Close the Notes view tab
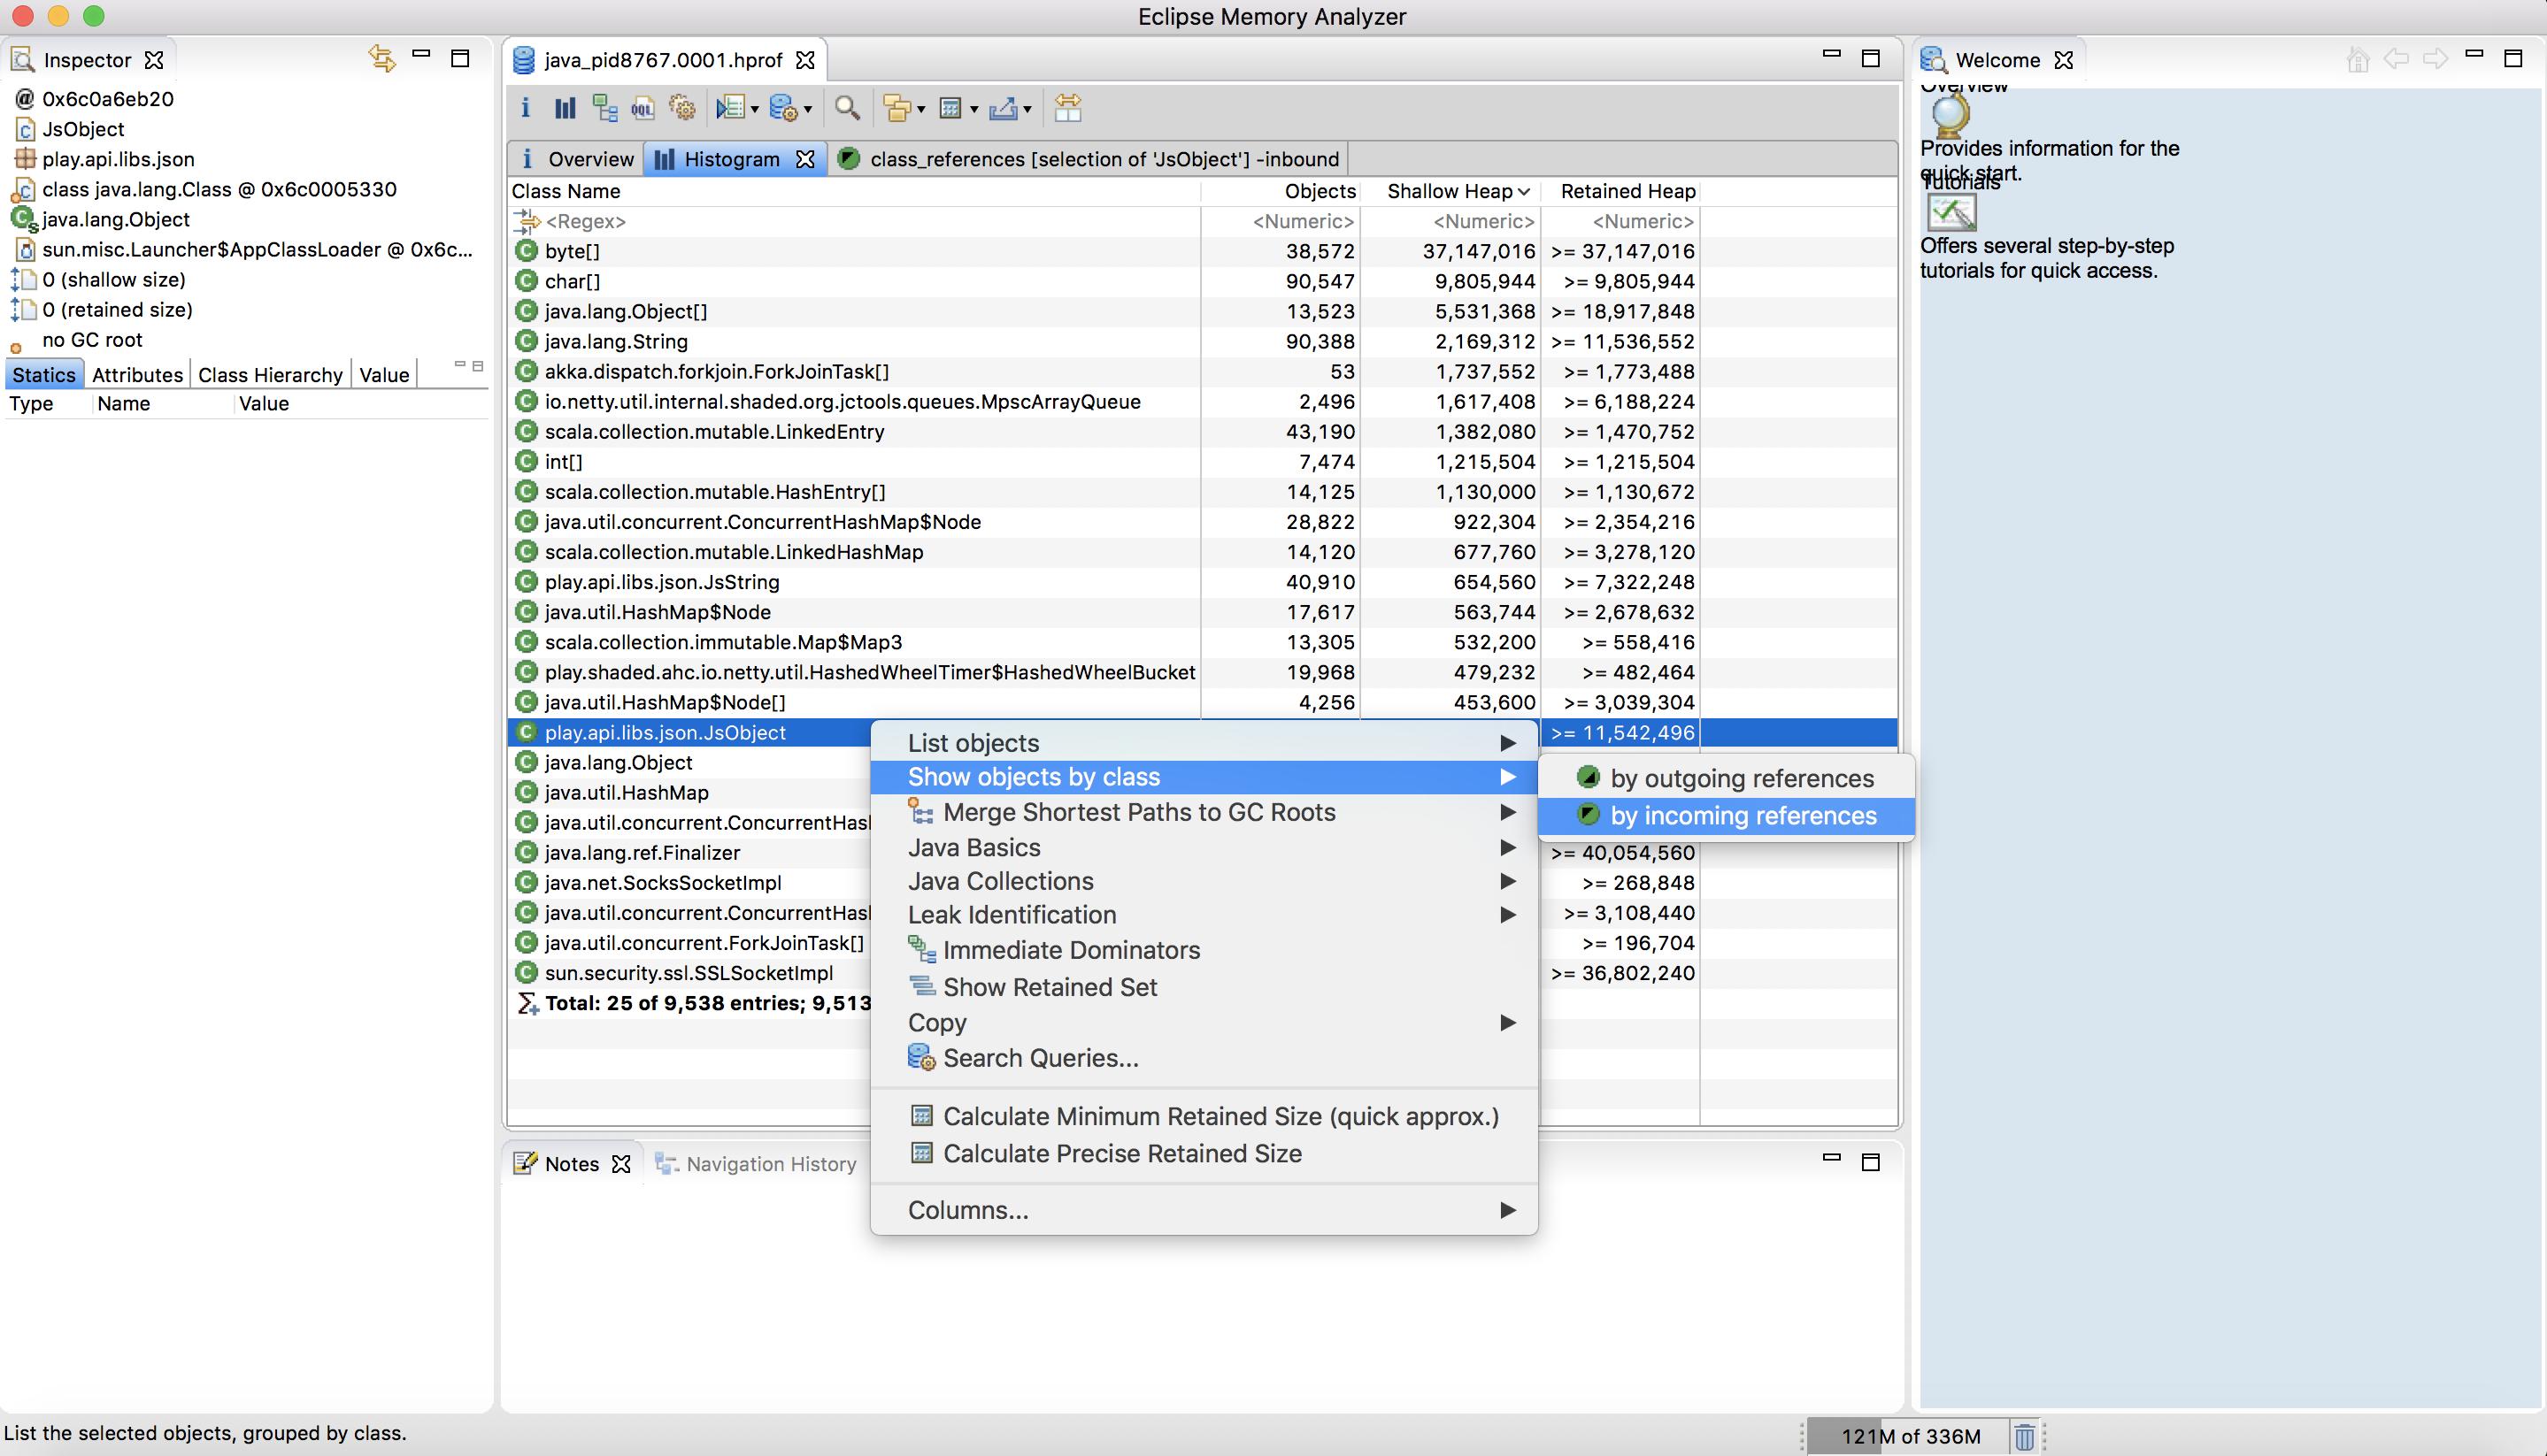 click(621, 1164)
